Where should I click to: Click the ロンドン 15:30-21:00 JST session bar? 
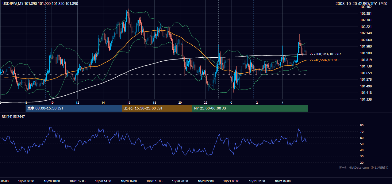[157, 108]
